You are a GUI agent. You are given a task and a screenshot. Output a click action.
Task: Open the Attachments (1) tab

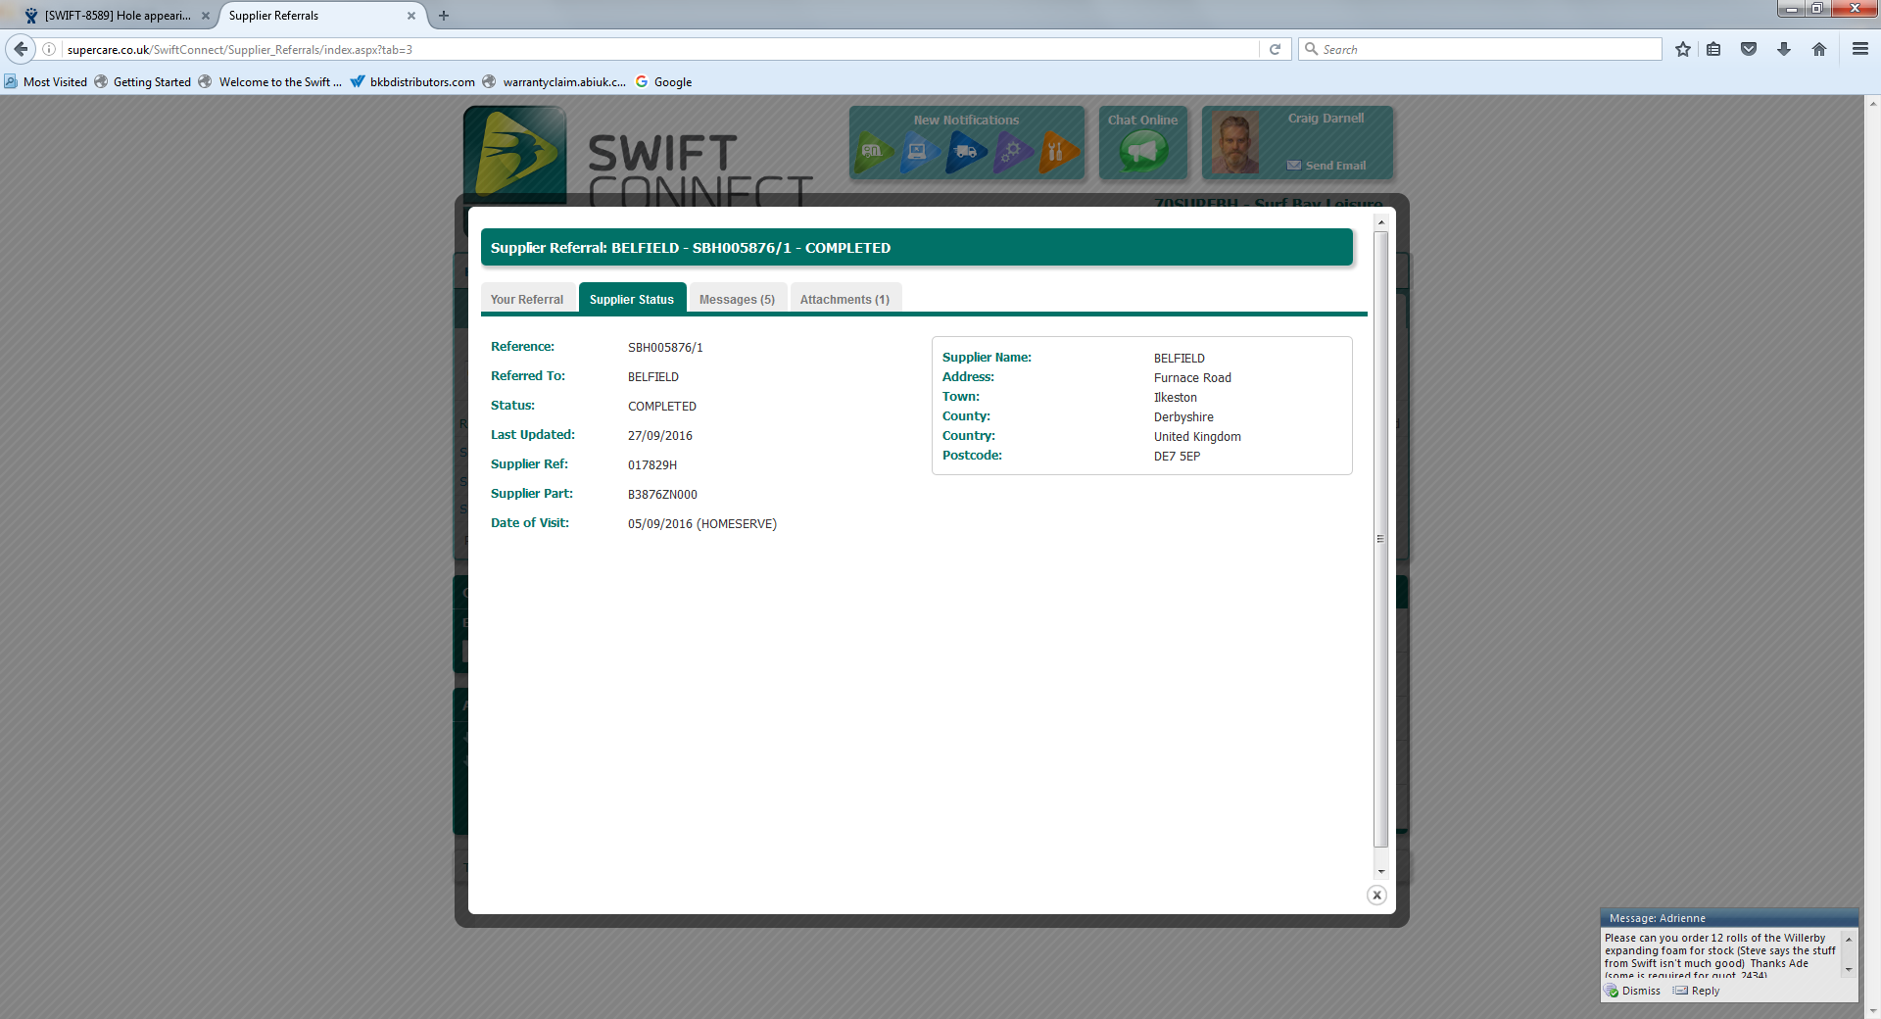[844, 299]
